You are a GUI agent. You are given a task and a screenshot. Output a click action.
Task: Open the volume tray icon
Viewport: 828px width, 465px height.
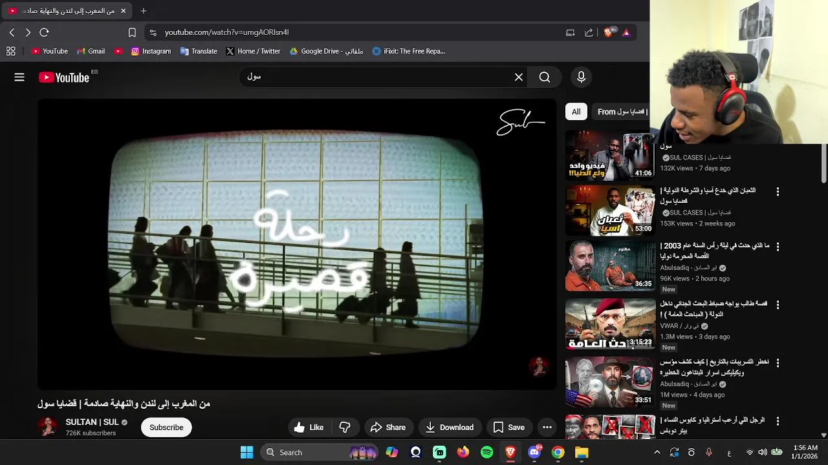coord(762,452)
